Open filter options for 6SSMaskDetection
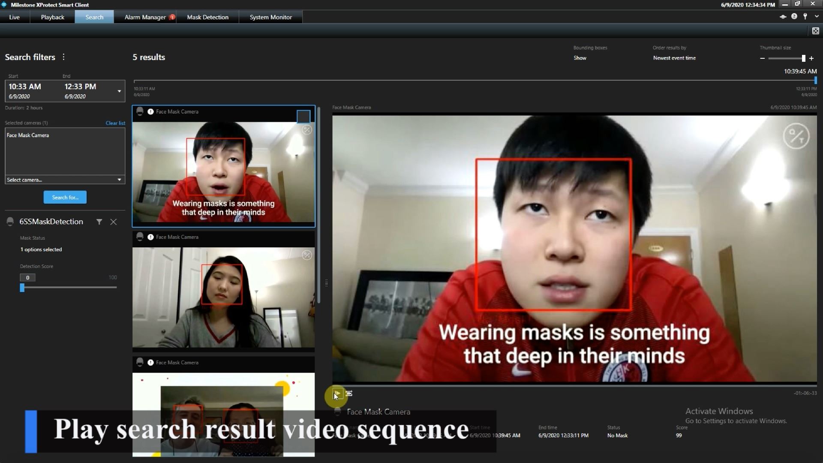This screenshot has width=823, height=463. (x=99, y=222)
